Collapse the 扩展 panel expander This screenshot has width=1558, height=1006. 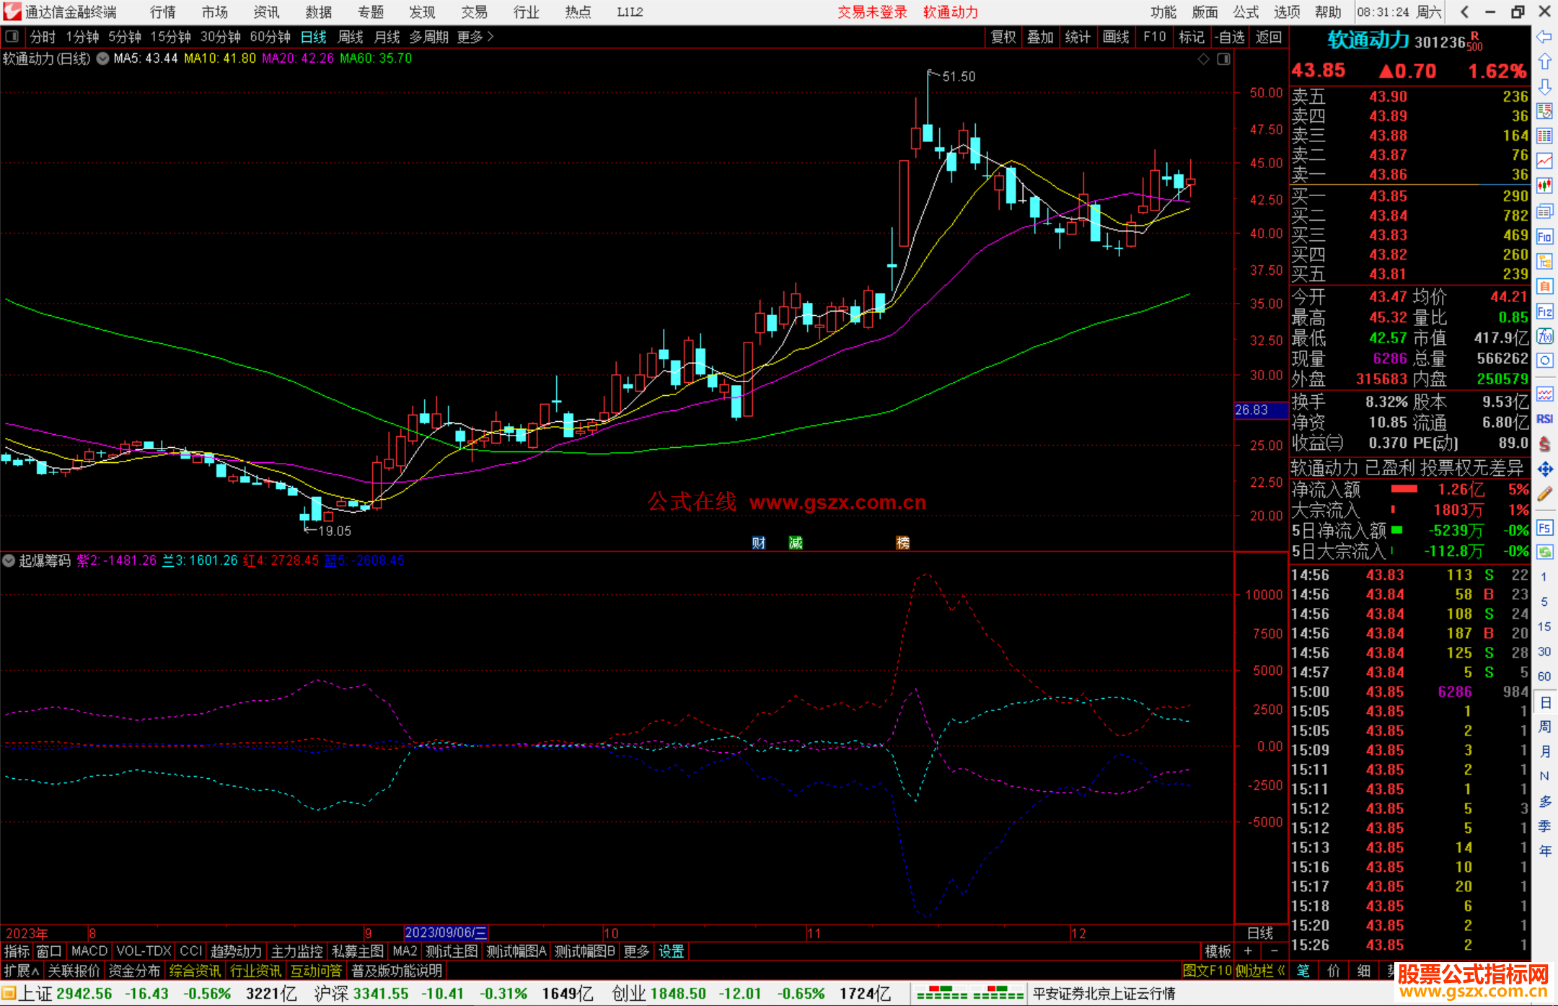[x=21, y=971]
